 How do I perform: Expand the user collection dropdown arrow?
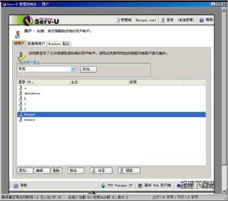pos(73,69)
